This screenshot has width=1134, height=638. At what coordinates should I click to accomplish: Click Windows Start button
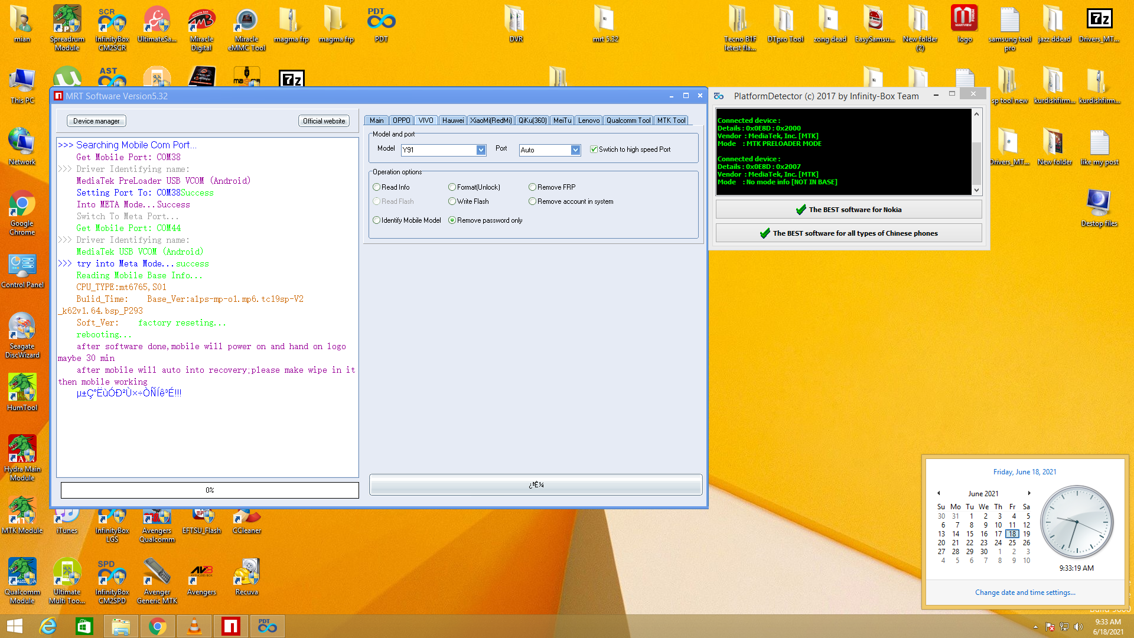(14, 626)
